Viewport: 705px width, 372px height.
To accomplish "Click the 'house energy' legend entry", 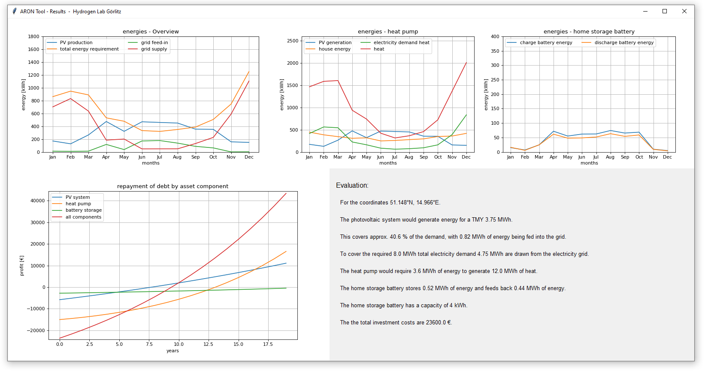I will pyautogui.click(x=334, y=49).
